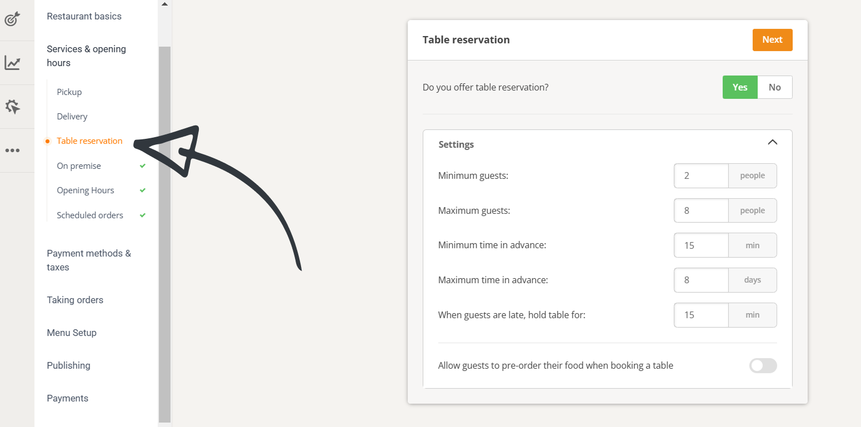Click green checkmark beside On premise
Image resolution: width=861 pixels, height=427 pixels.
(x=143, y=166)
